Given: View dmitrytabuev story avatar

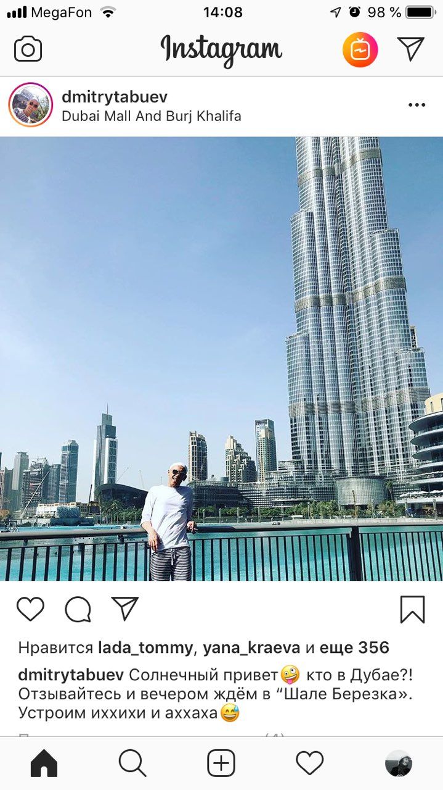Looking at the screenshot, I should point(30,105).
